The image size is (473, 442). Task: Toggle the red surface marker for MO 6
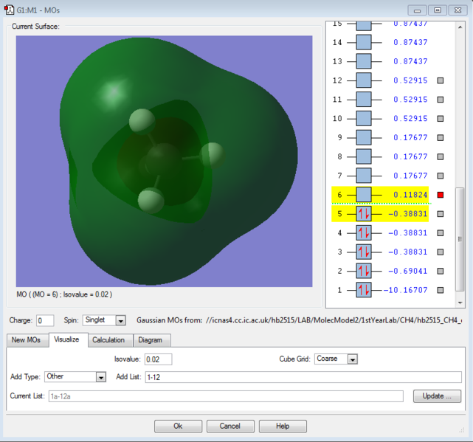tap(441, 195)
